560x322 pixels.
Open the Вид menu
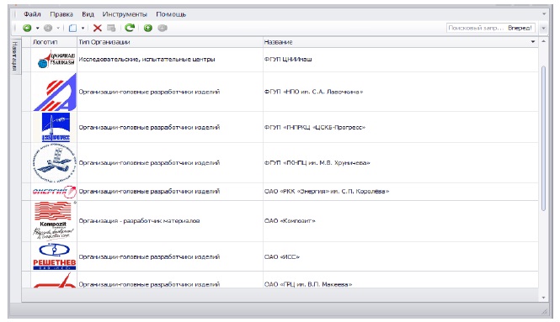point(88,14)
